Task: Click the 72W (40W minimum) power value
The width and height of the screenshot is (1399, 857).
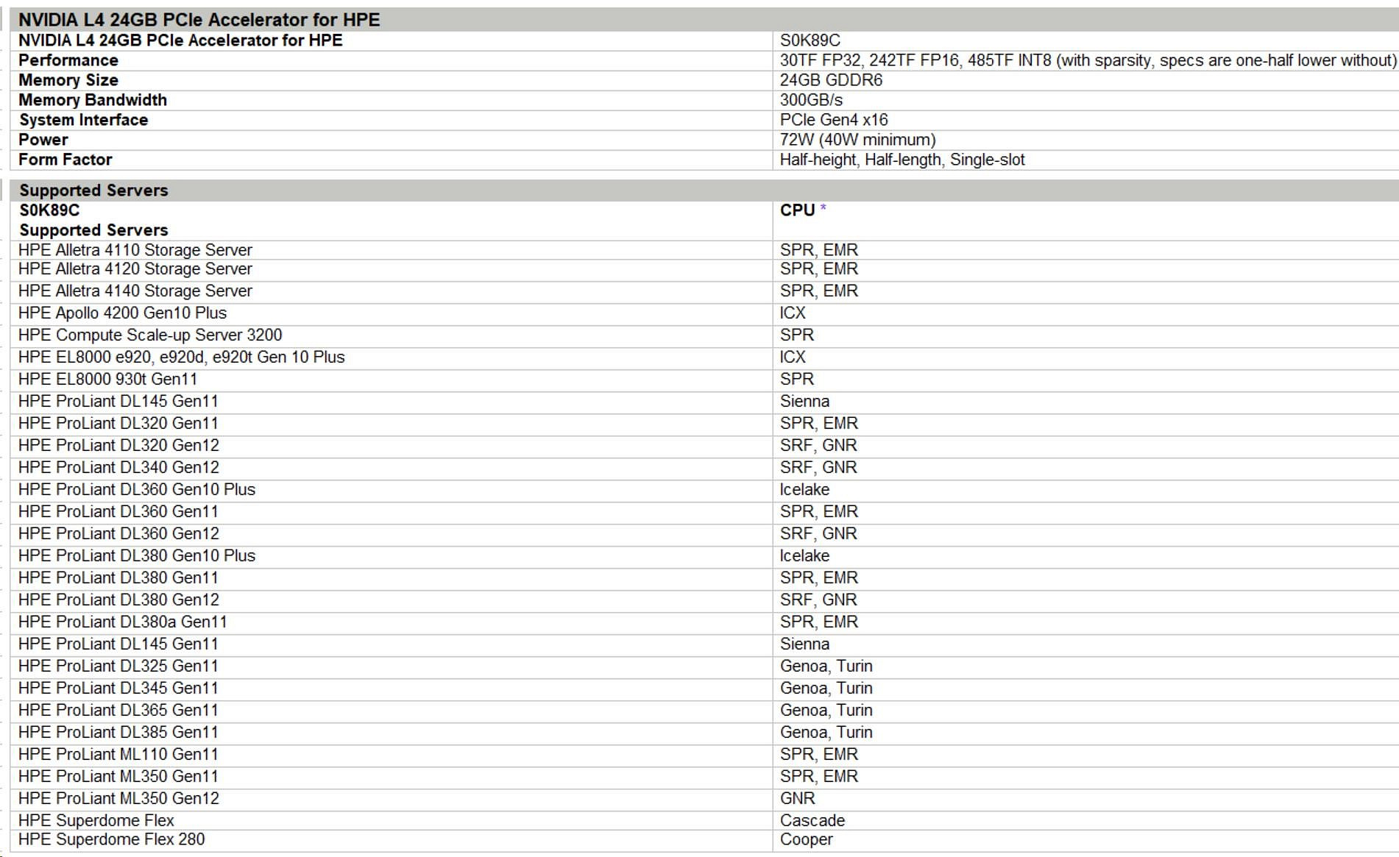Action: 857,140
